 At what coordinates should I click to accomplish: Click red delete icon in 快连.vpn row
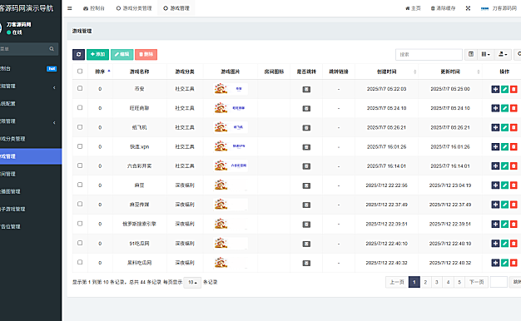pos(514,146)
